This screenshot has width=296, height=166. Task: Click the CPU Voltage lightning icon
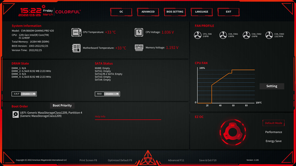coord(139,32)
